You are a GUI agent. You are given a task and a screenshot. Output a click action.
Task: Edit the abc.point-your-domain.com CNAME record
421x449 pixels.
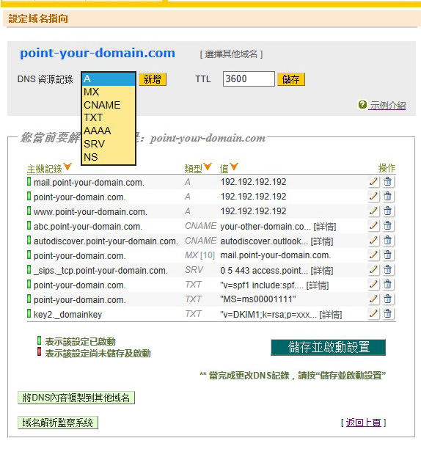(x=373, y=226)
